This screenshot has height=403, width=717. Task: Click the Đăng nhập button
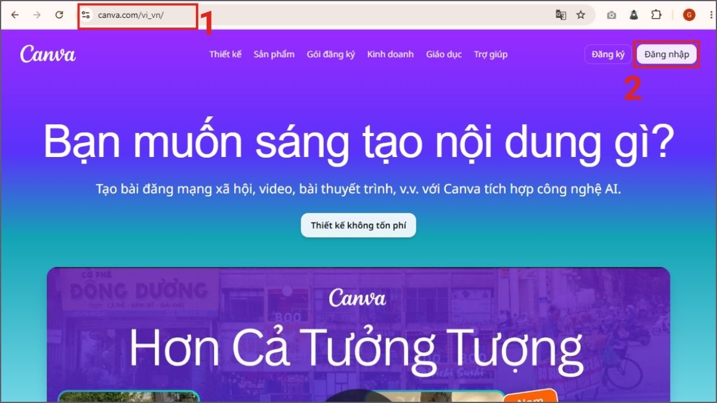click(667, 54)
